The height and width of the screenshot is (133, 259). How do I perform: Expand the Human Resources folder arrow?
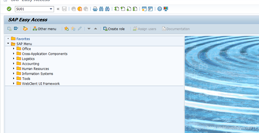[x=14, y=69]
